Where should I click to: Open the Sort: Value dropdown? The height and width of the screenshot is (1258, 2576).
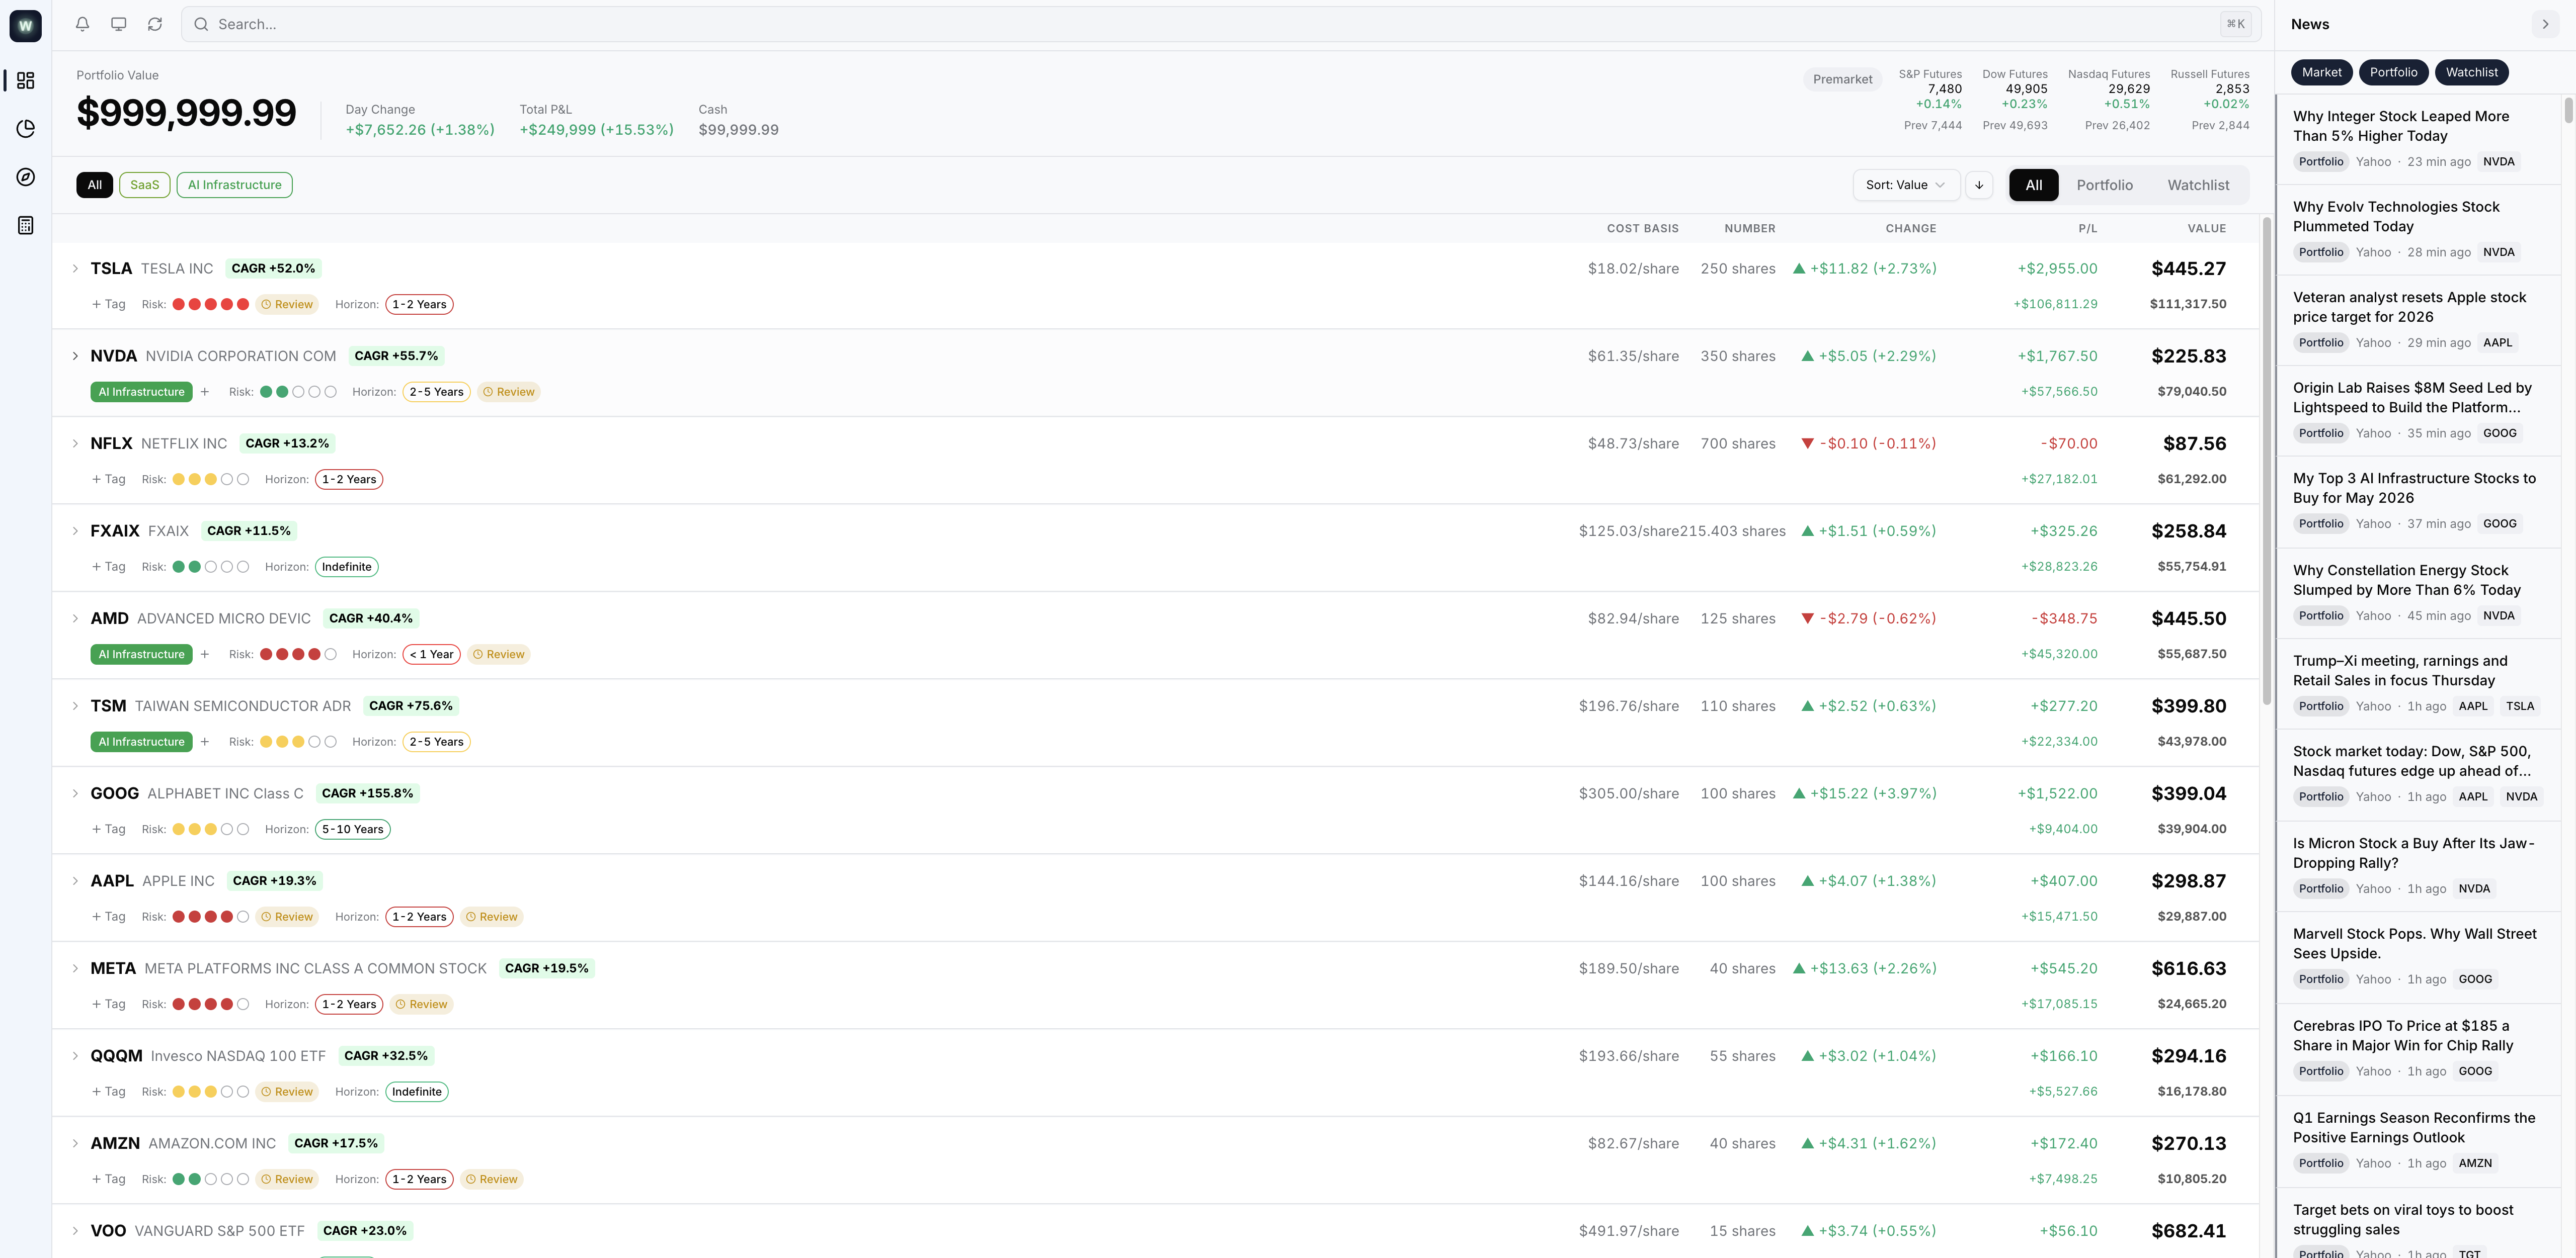coord(1906,185)
